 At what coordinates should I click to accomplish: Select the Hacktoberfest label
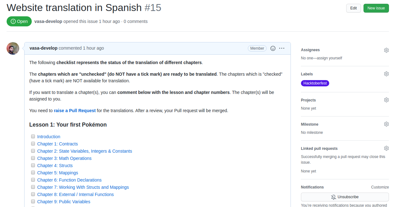[x=315, y=83]
